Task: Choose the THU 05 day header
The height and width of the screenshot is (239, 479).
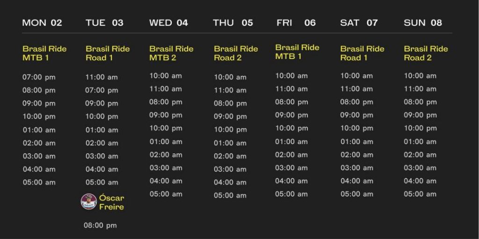Action: tap(233, 22)
